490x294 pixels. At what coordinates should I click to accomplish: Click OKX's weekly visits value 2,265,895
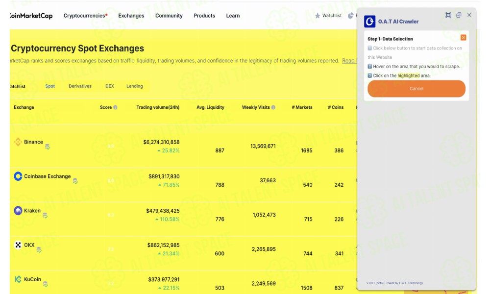click(x=264, y=249)
